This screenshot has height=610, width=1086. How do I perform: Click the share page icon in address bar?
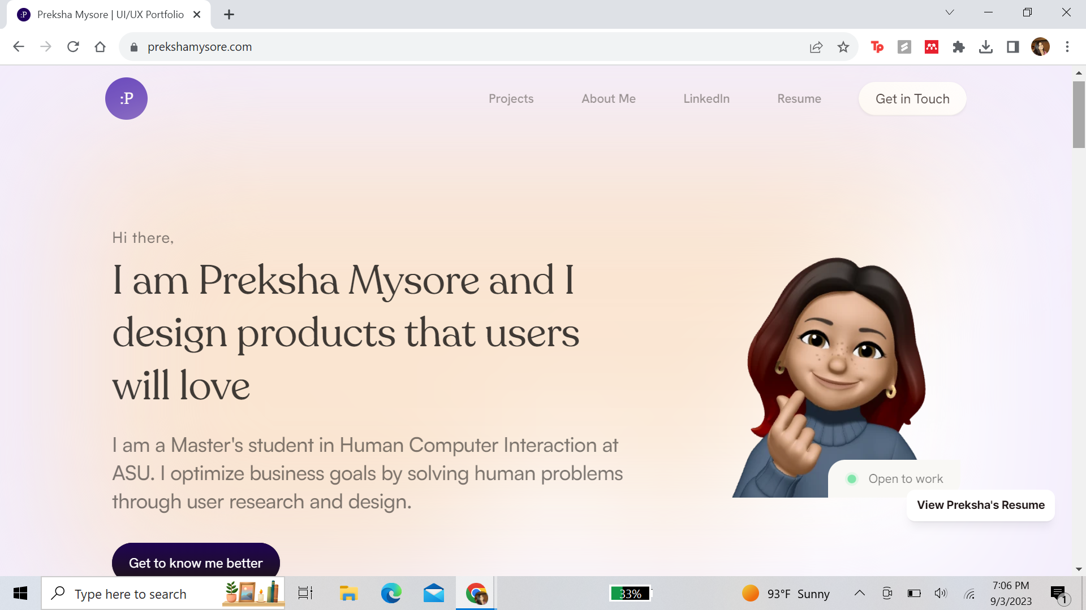click(816, 47)
